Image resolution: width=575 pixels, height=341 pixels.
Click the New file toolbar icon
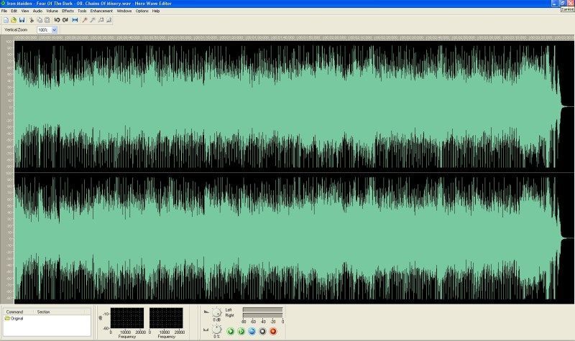point(6,20)
